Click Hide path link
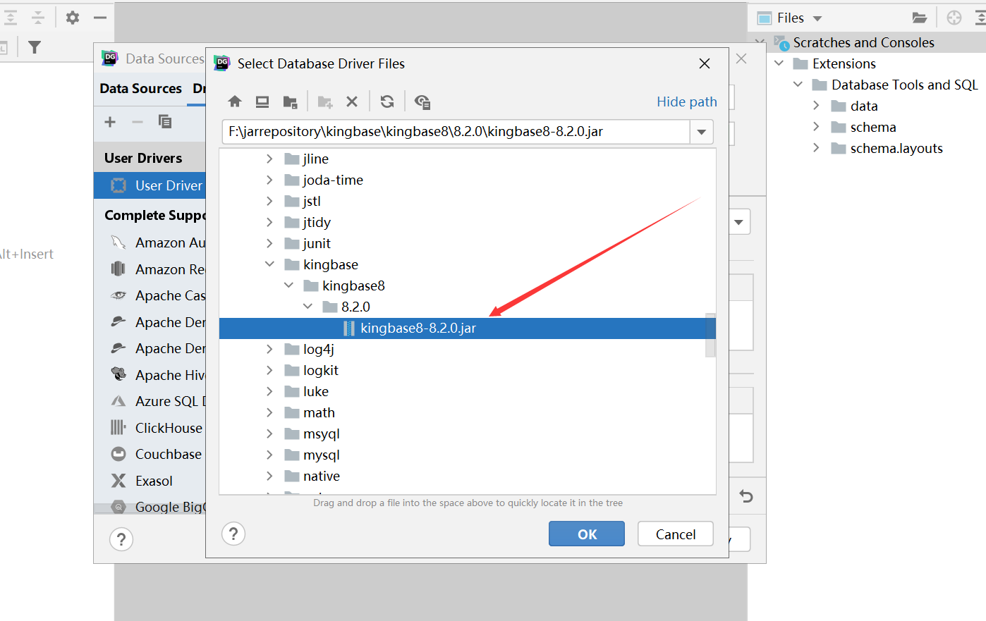Image resolution: width=986 pixels, height=621 pixels. tap(686, 102)
